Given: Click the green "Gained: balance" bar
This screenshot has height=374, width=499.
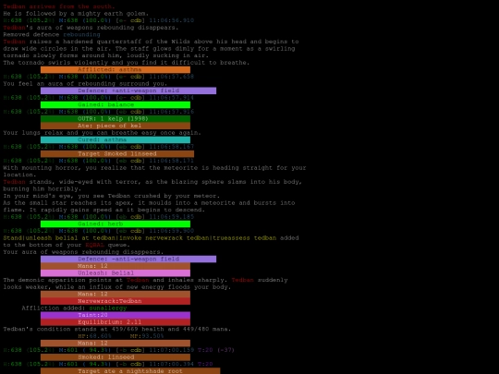Looking at the screenshot, I should point(116,104).
